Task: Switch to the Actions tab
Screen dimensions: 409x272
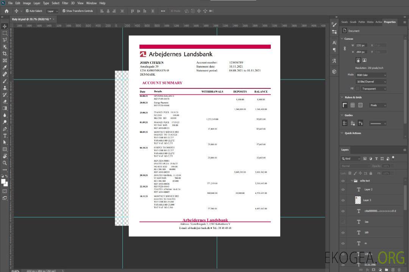Action: coord(378,22)
